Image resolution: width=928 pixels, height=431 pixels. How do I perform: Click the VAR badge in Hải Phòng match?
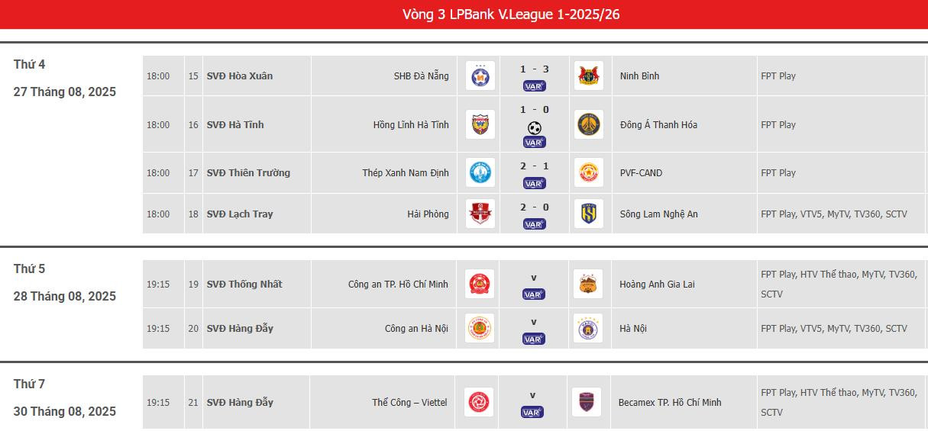(x=534, y=224)
